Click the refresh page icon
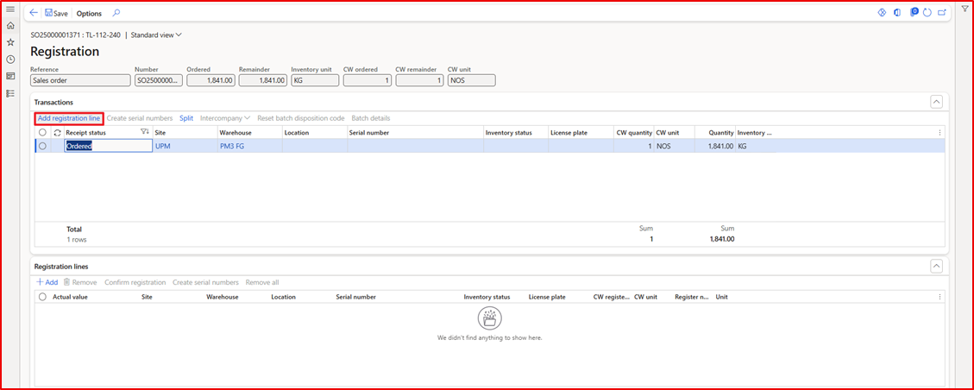974x390 pixels. (927, 13)
